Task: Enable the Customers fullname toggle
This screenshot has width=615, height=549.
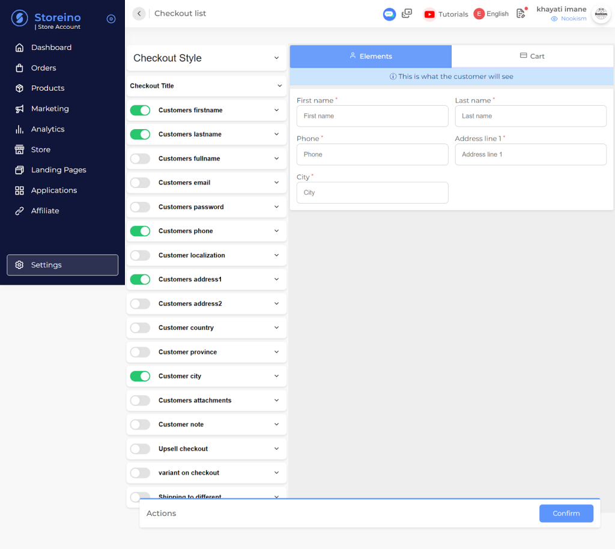Action: point(140,159)
